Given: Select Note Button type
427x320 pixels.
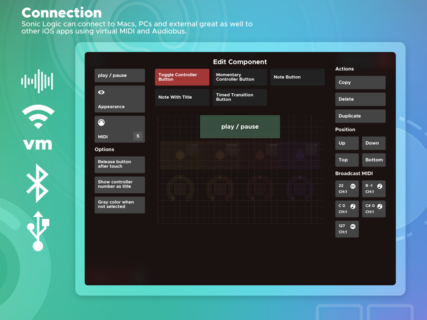Looking at the screenshot, I should click(x=298, y=77).
